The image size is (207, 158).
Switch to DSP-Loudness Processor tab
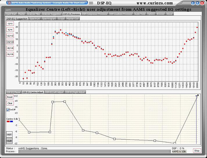tap(121, 14)
